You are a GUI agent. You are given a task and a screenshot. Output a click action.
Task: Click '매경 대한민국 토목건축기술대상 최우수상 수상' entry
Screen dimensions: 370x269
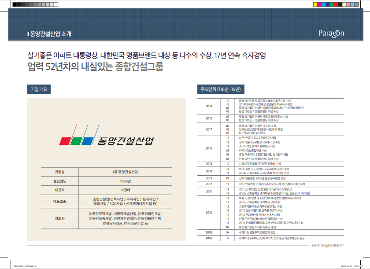265,101
